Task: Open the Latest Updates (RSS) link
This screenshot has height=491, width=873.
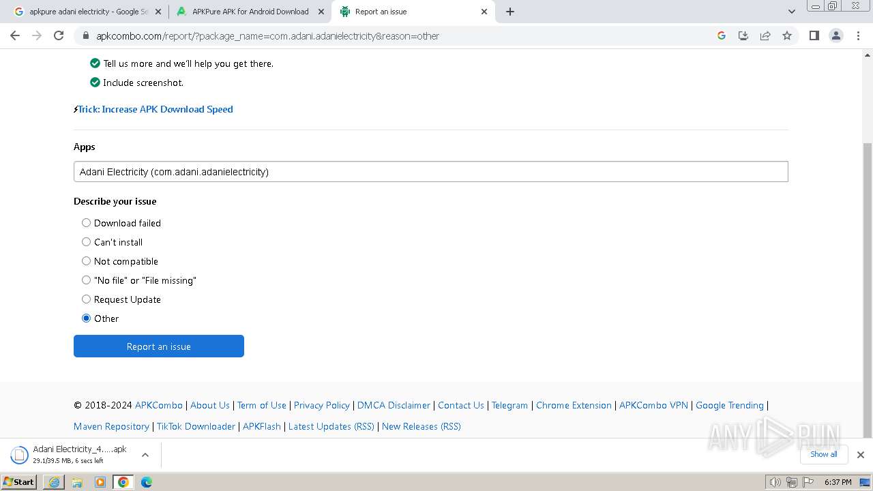Action: [x=331, y=426]
